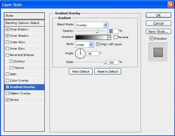The height and width of the screenshot is (136, 175).
Task: Select the Inner Shadow effect label
Action: pos(19,36)
